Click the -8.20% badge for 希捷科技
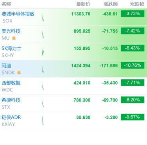147x145 pixels. (x=133, y=100)
